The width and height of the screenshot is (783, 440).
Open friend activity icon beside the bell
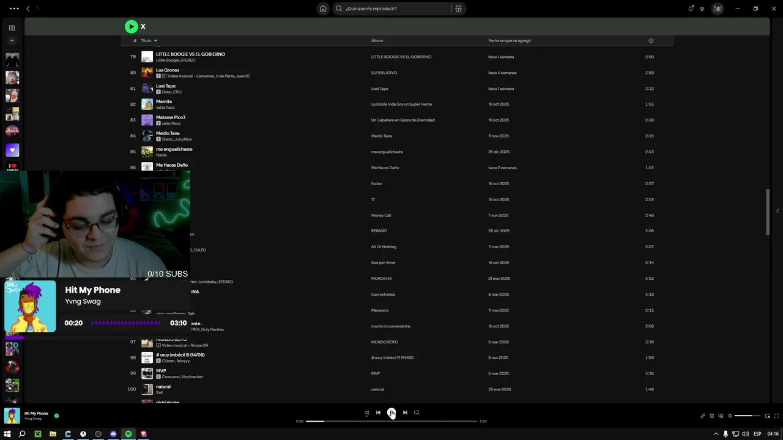(x=702, y=9)
